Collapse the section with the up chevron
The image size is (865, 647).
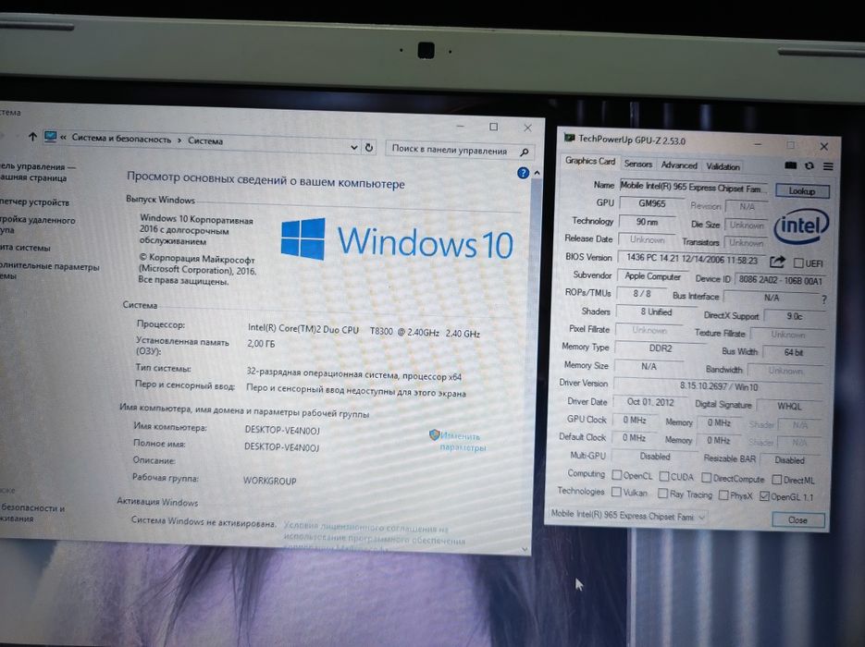pyautogui.click(x=537, y=173)
